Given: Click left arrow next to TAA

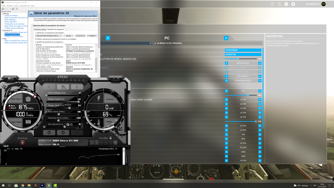Looking at the screenshot, I should pyautogui.click(x=226, y=91).
